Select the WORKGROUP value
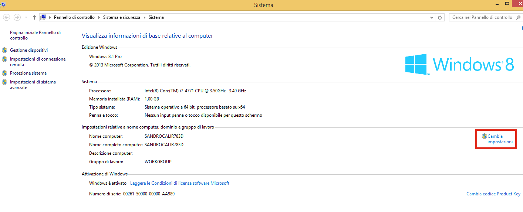Screen dimensions: 523x212 click(158, 162)
